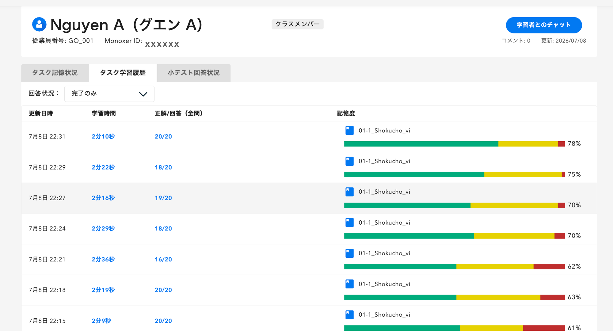Click book icon in 22:29 row
The height and width of the screenshot is (331, 613).
349,161
